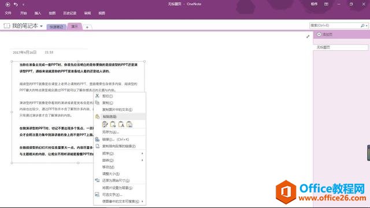370x208 pixels.
Task: Click the Back arrow in the title bar
Action: pos(8,4)
